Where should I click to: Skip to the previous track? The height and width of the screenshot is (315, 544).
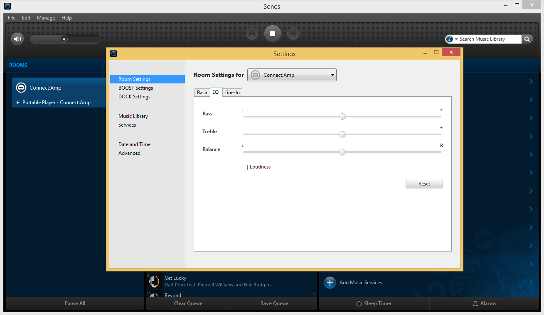(252, 34)
